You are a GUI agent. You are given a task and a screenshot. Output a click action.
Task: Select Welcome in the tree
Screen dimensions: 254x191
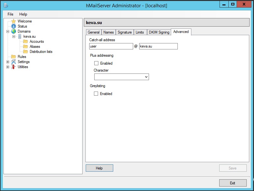[25, 21]
